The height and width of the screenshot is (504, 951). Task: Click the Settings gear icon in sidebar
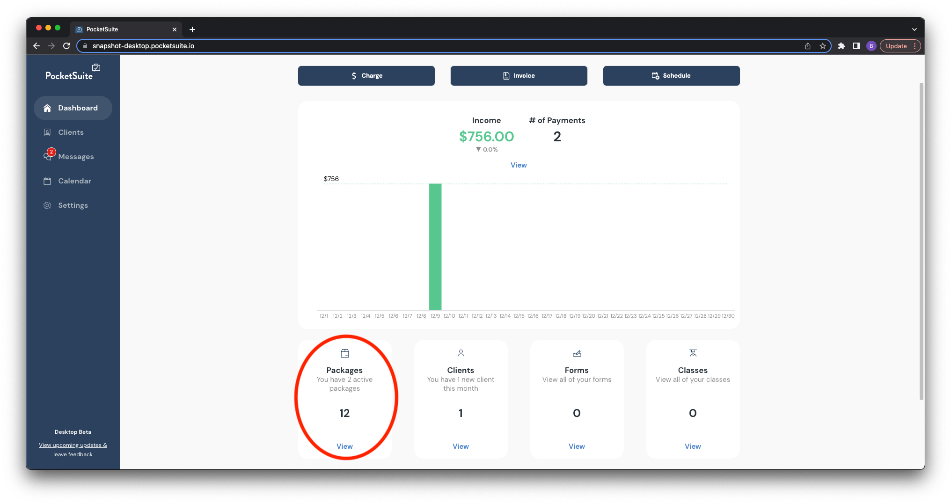47,205
